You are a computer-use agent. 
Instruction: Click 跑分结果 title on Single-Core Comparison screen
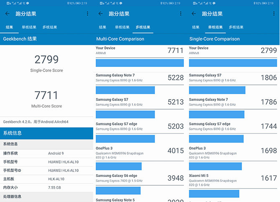tap(212, 14)
